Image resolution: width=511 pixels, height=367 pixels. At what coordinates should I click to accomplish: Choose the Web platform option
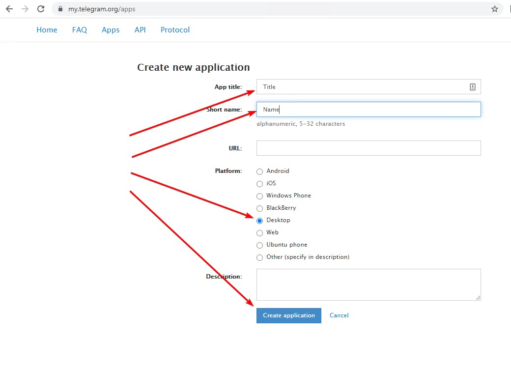pos(259,233)
